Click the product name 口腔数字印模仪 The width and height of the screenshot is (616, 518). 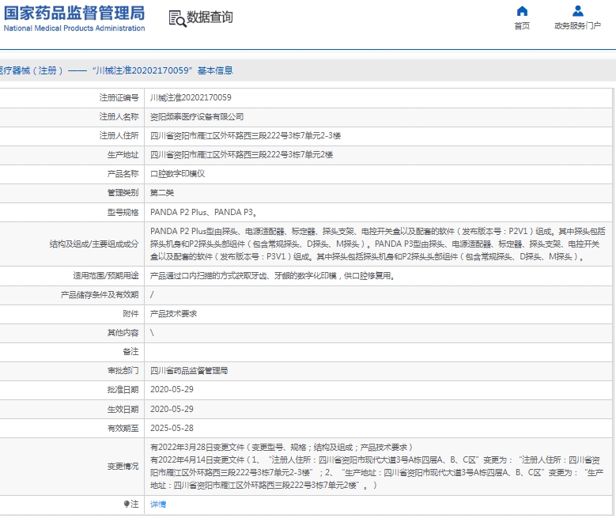tap(177, 174)
